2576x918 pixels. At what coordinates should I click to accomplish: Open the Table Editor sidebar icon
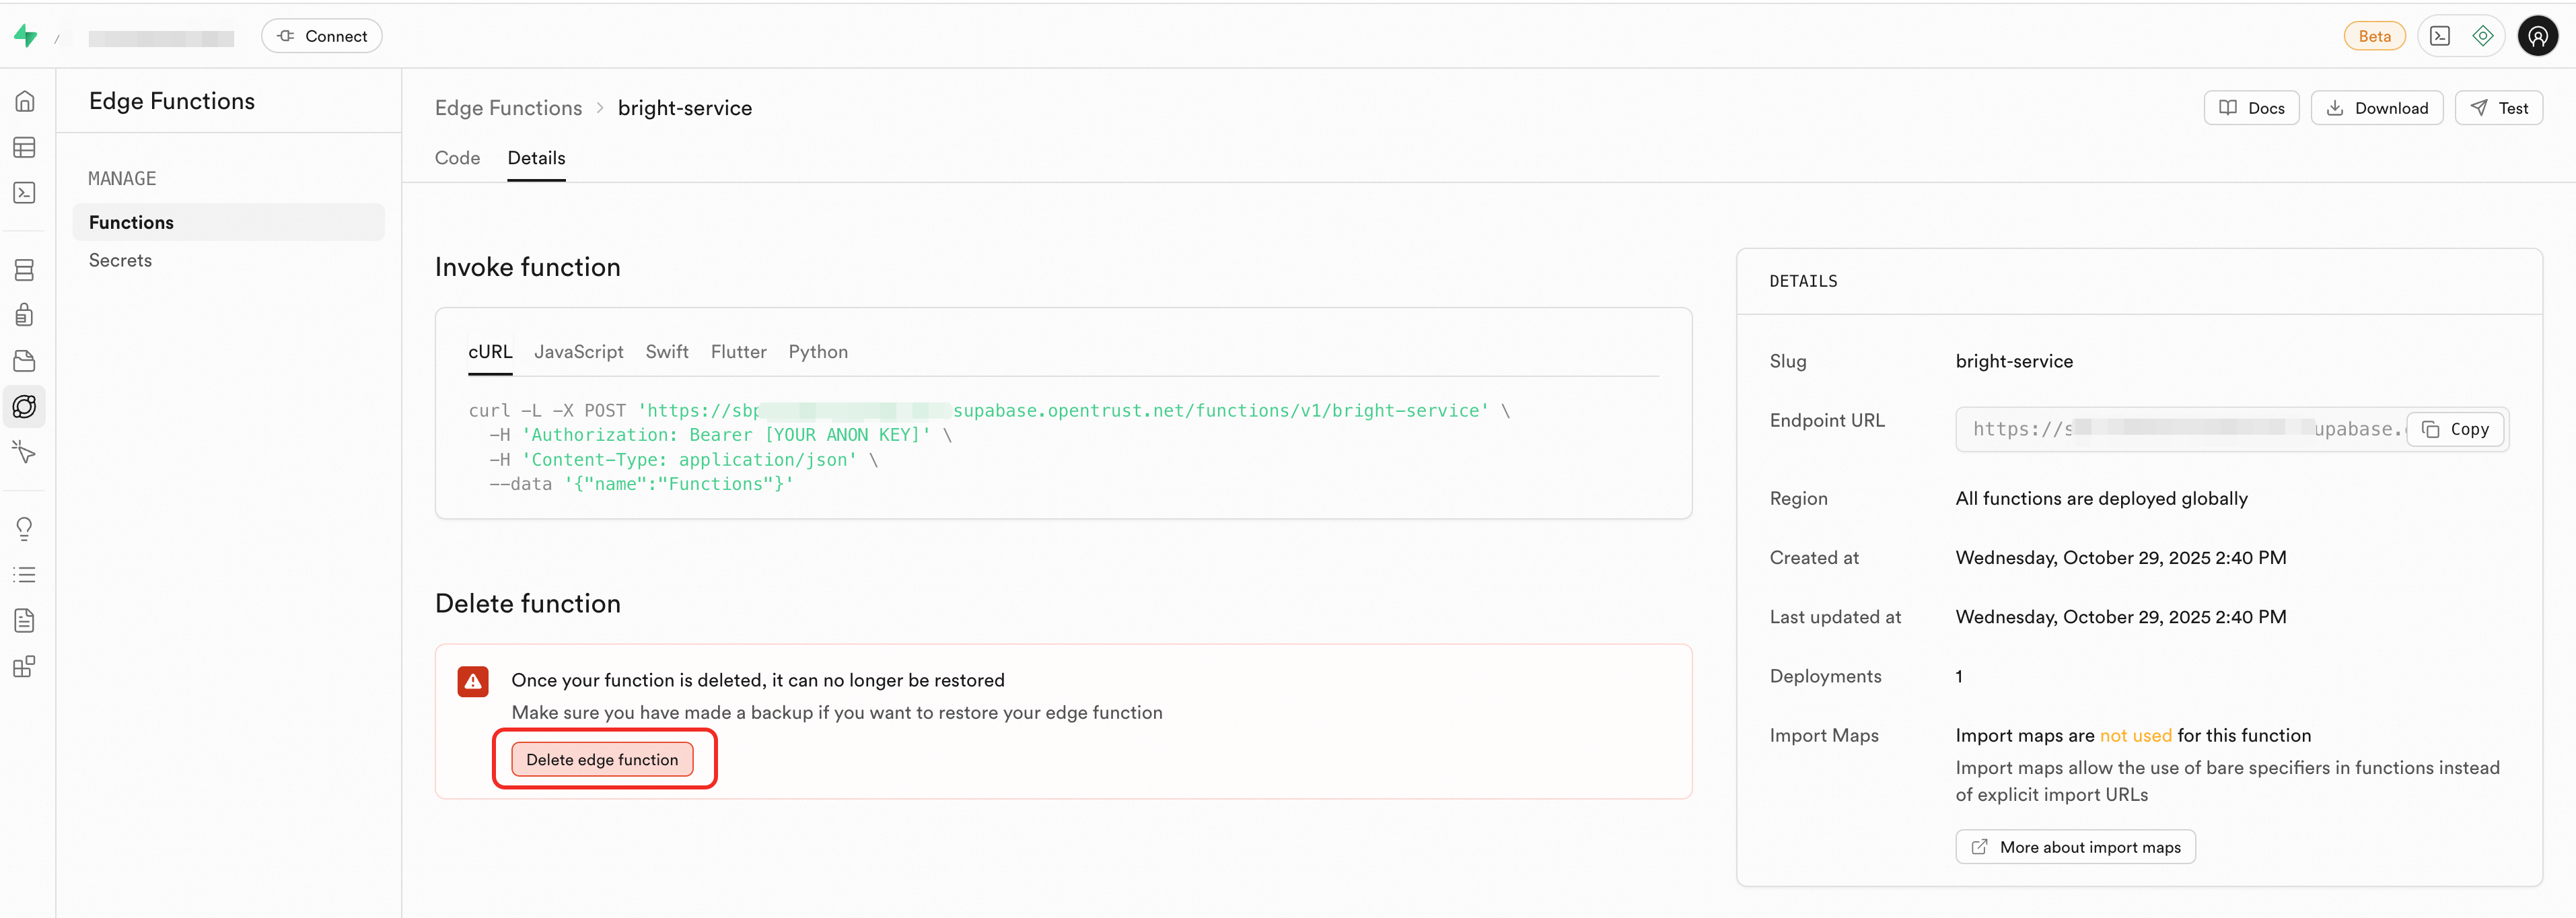(x=25, y=148)
